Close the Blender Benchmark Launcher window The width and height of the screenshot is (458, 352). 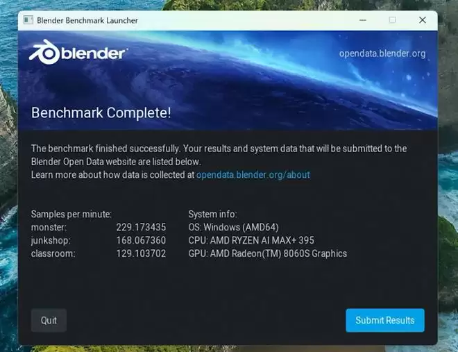point(423,20)
